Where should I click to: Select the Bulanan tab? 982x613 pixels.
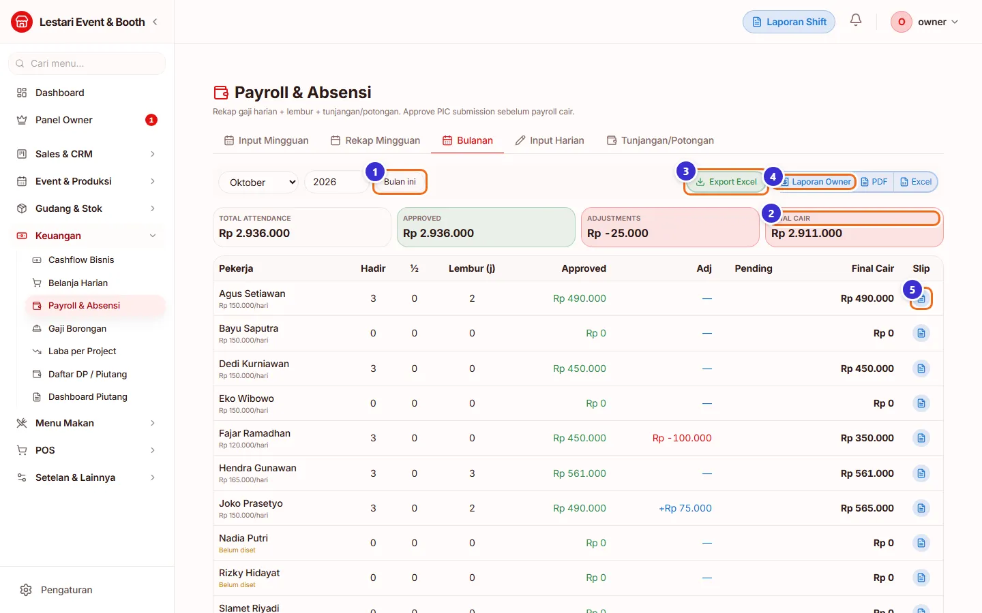[x=468, y=140]
